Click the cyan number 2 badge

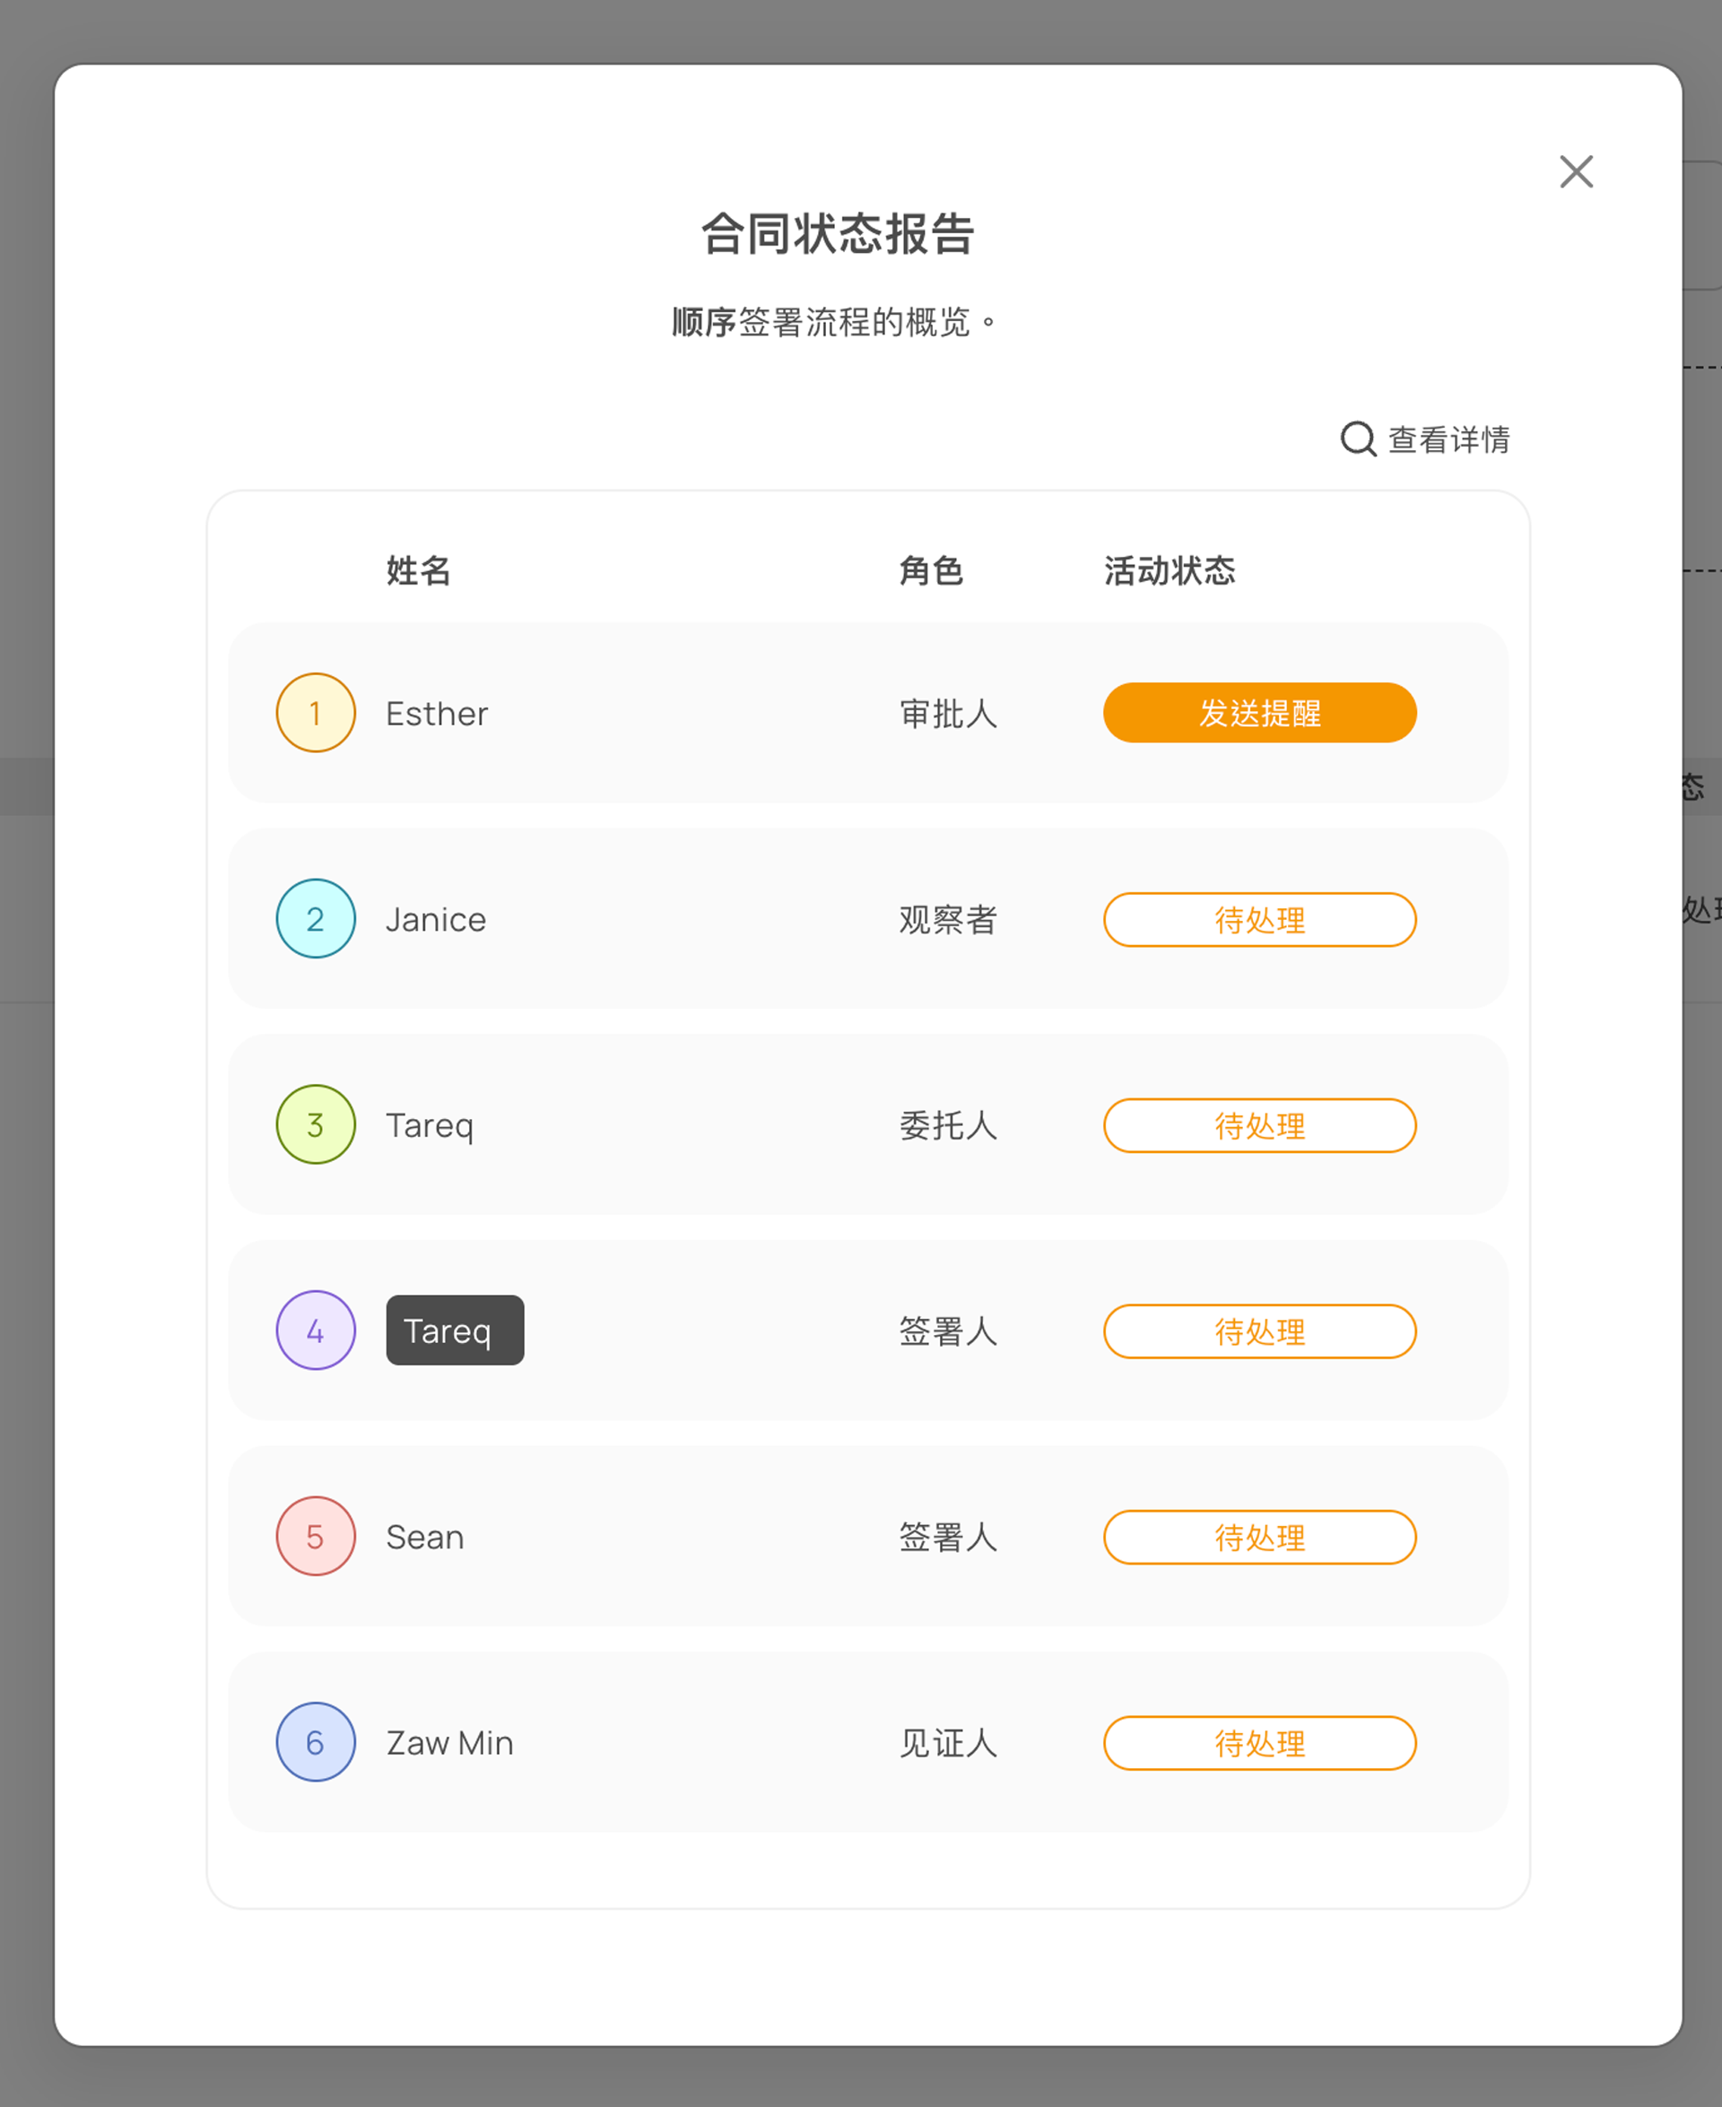(316, 919)
